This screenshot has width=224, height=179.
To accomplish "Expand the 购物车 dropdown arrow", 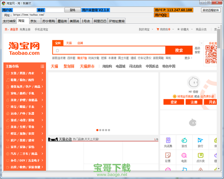I will tap(173, 29).
